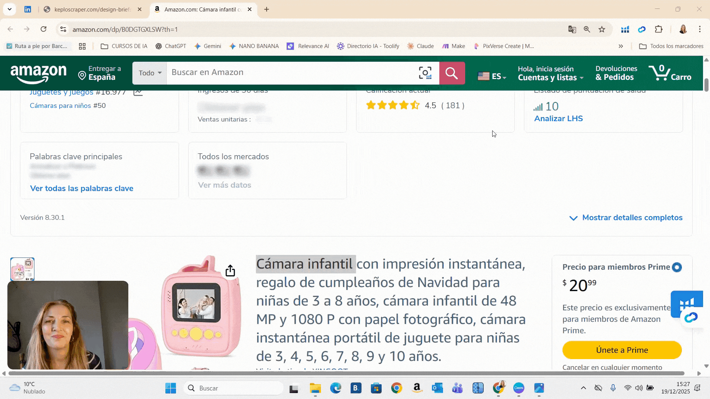
Task: Switch to the keploscraper.com browser tab
Action: (x=92, y=9)
